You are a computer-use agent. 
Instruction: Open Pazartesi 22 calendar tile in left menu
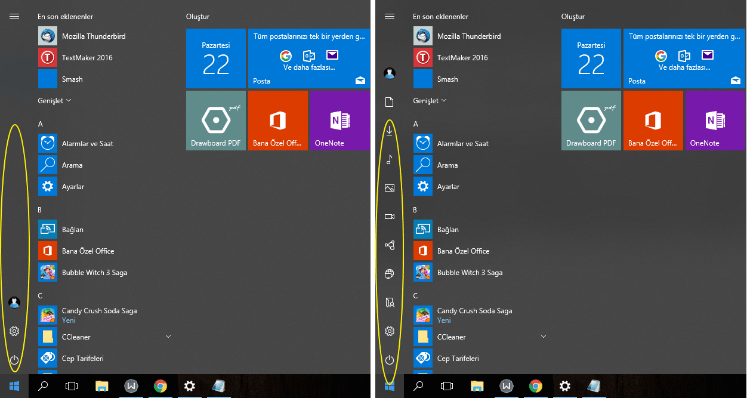(216, 58)
